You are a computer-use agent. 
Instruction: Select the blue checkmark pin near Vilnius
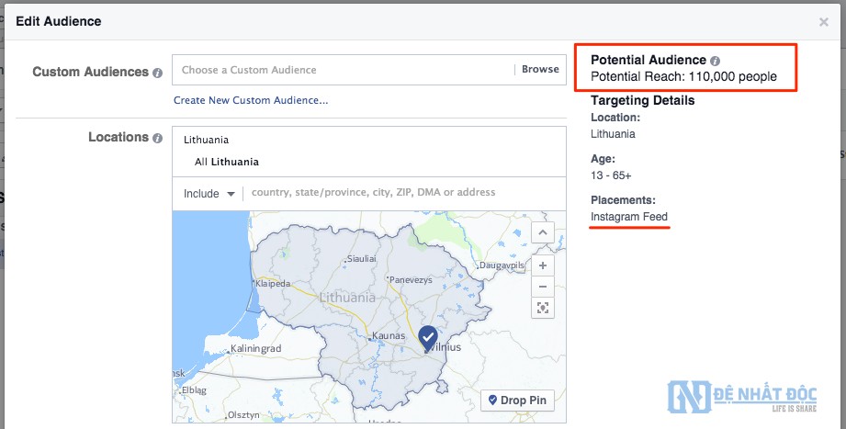(428, 337)
